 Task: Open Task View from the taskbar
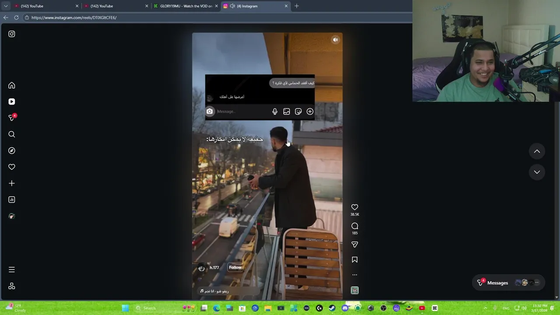204,308
